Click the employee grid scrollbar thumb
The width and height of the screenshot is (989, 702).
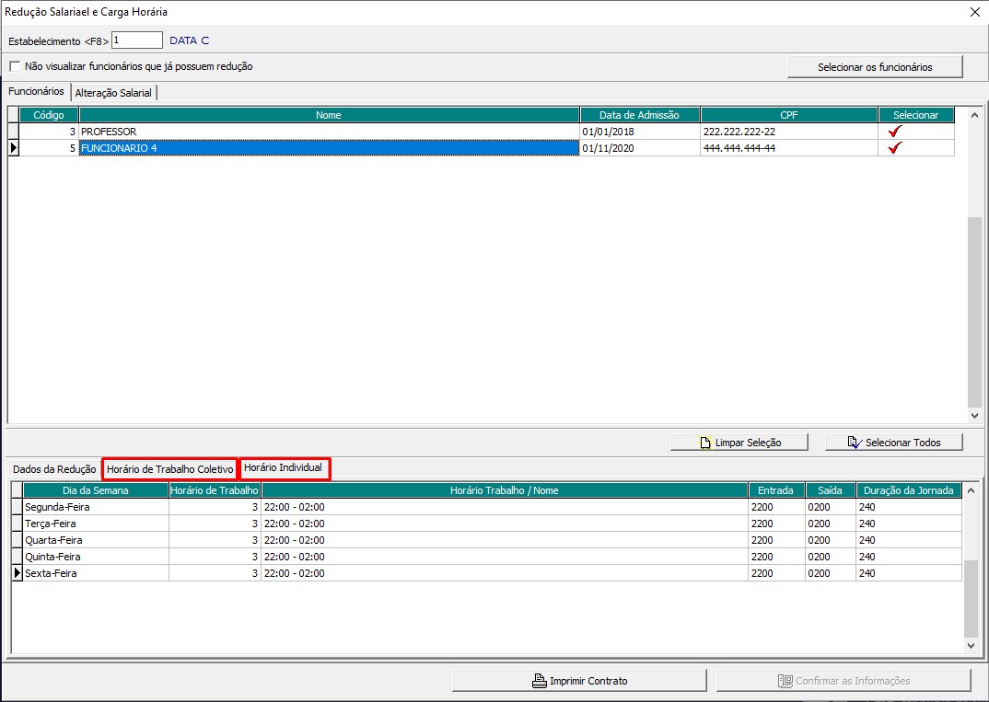(x=974, y=312)
